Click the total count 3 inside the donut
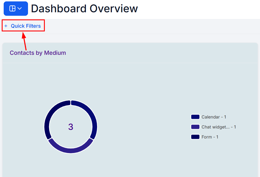Viewport: 260px width, 177px height. 70,127
